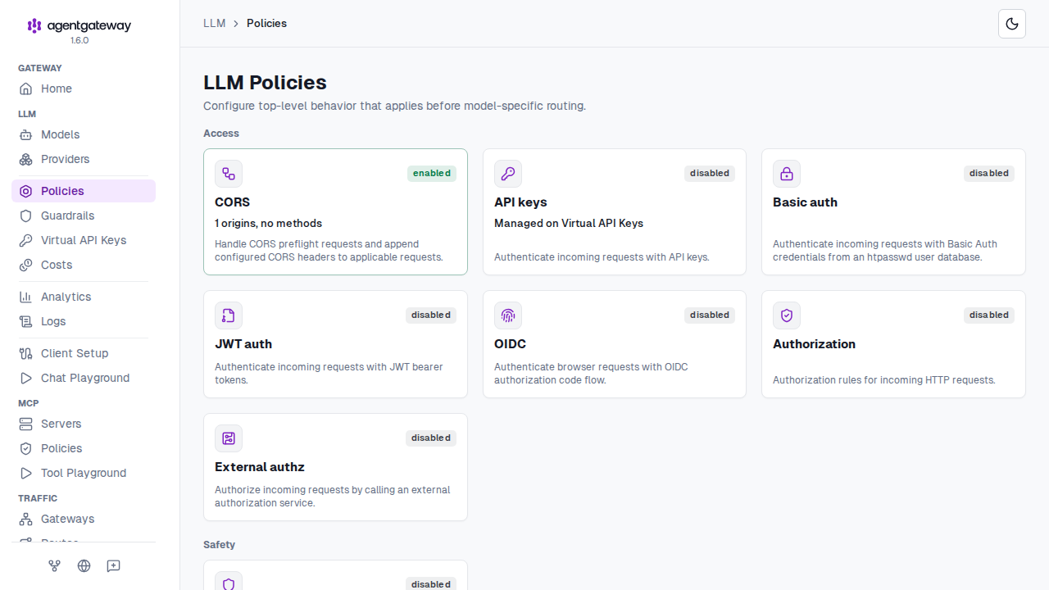Click the agentgateway logo icon
1049x590 pixels.
[34, 25]
